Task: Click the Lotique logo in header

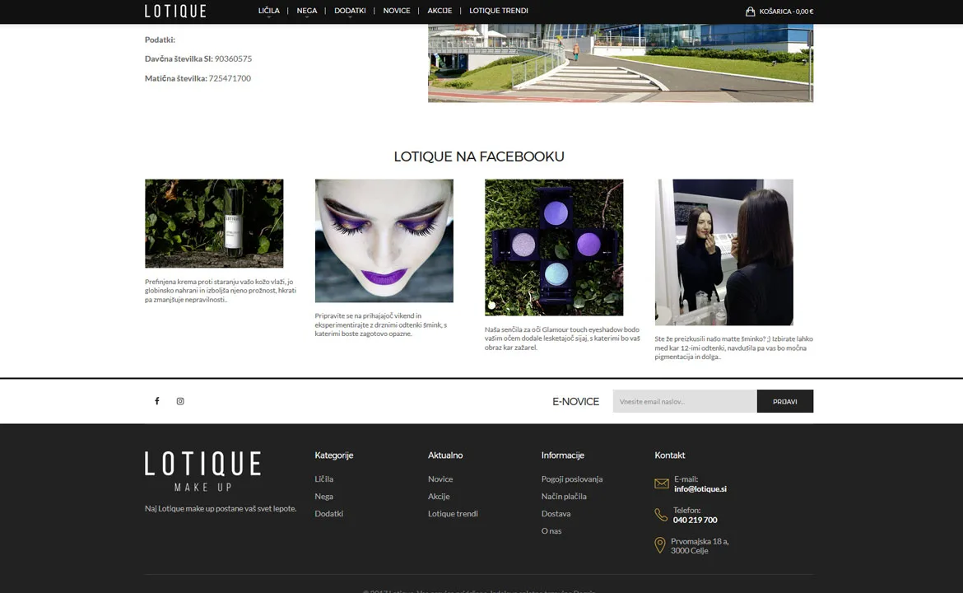Action: (175, 11)
